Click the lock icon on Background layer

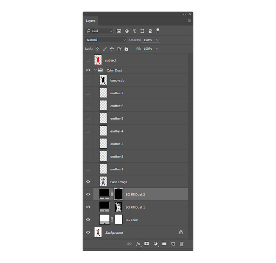pyautogui.click(x=181, y=232)
